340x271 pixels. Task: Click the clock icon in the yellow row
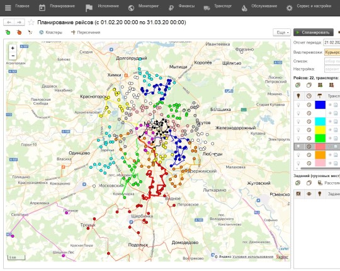pos(309,130)
